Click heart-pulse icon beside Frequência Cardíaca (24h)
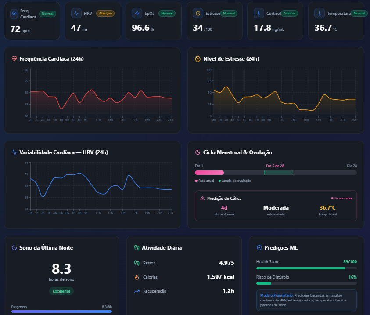 14,58
